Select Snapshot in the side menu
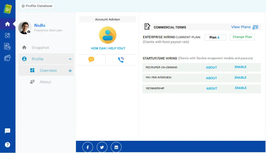This screenshot has height=153, width=266. 41,48
